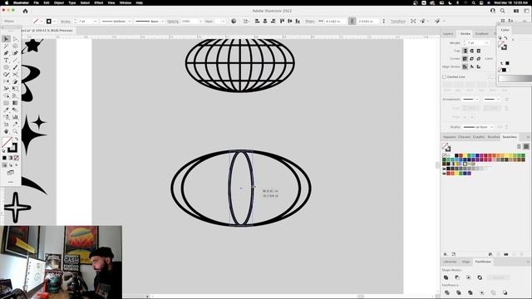Select the Paintbrush tool
This screenshot has width=532, height=299.
[15, 67]
